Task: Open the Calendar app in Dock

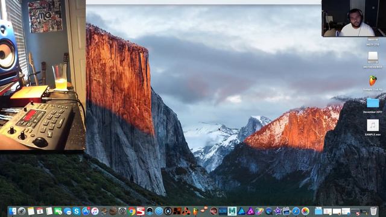Action: point(40,211)
